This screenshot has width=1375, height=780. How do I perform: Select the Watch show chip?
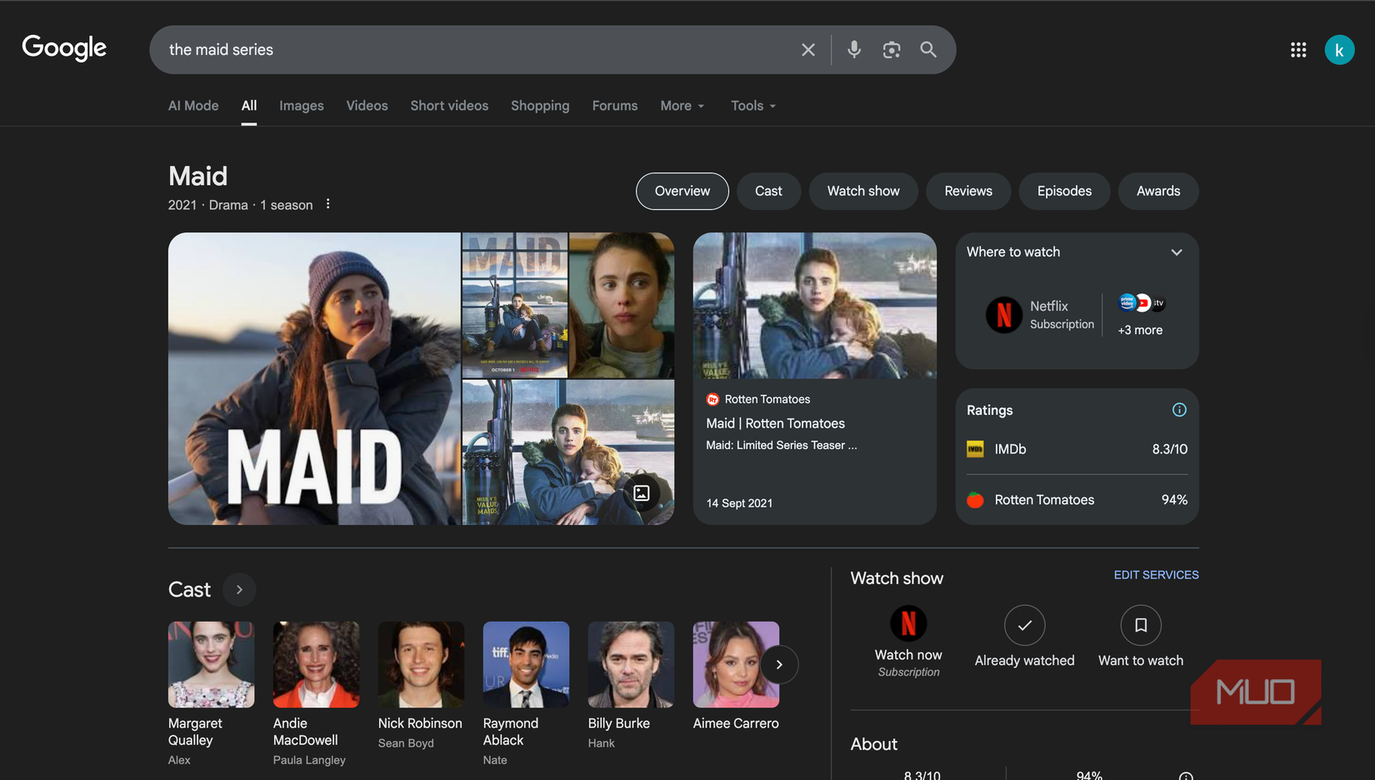[863, 192]
